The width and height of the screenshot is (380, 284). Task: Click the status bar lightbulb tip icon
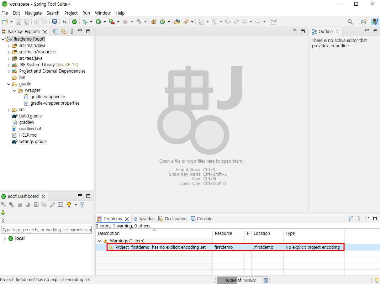point(376,280)
